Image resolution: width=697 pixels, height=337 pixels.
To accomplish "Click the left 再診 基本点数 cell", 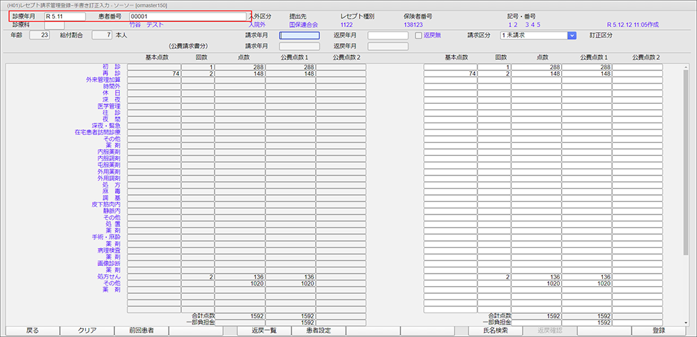I will [x=154, y=73].
